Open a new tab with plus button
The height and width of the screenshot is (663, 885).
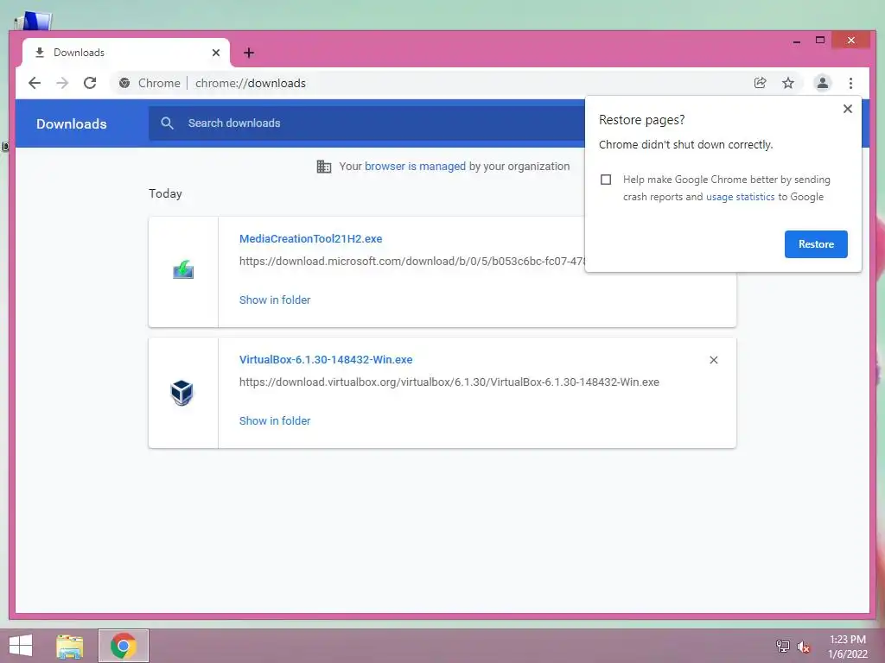coord(248,53)
